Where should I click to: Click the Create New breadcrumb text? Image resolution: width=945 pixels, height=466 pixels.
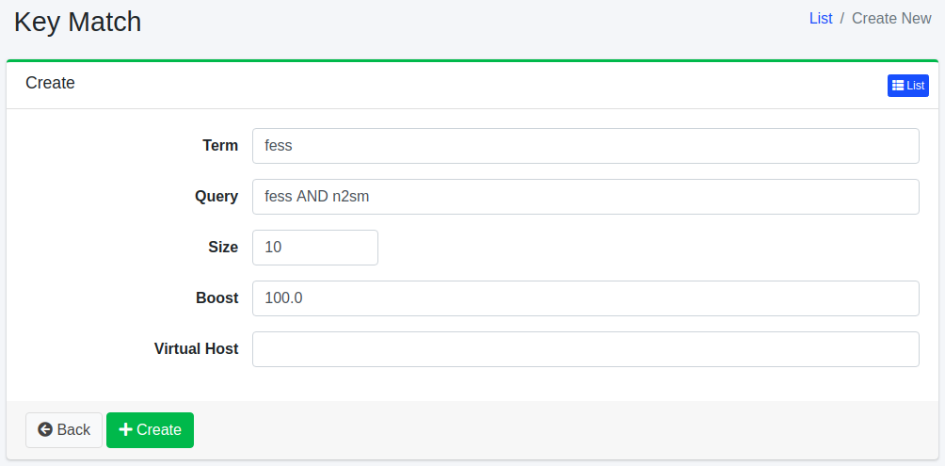pos(891,19)
